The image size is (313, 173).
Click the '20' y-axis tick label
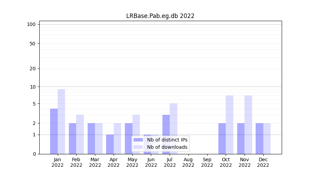pos(33,69)
